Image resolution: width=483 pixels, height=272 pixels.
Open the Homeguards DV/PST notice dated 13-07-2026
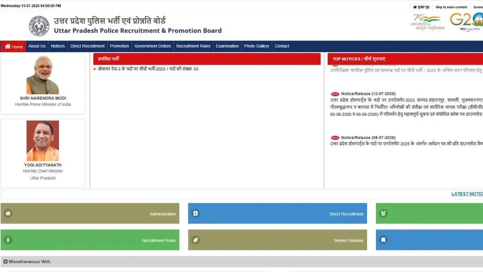coord(406,107)
